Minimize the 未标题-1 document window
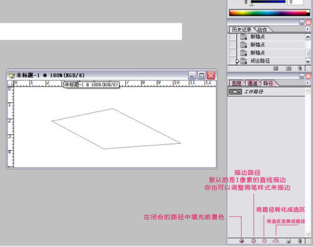The image size is (313, 247). (192, 75)
